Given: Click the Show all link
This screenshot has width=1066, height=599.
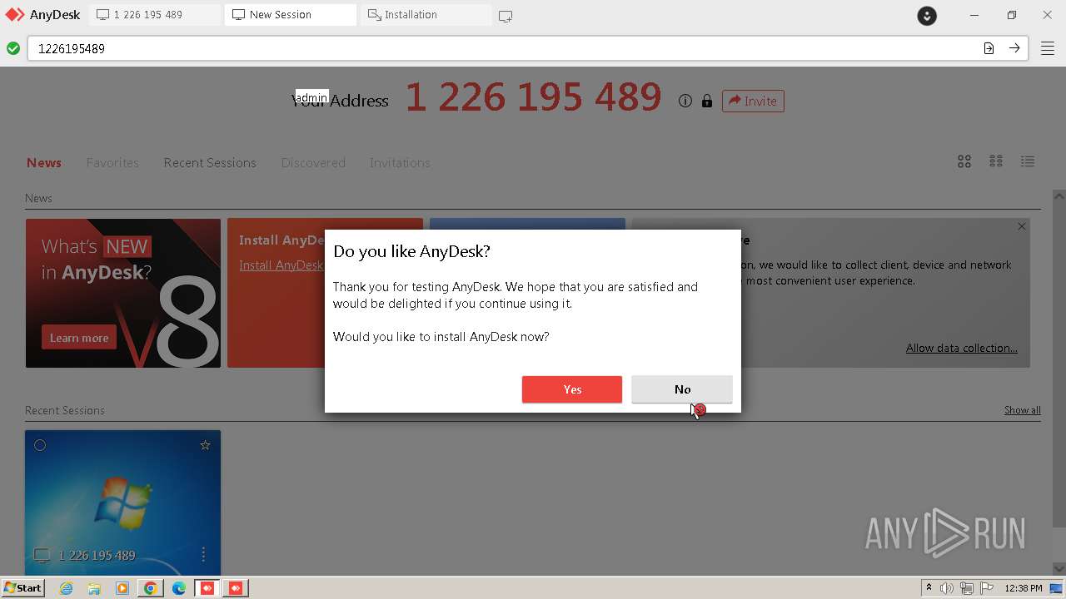Looking at the screenshot, I should (1023, 410).
